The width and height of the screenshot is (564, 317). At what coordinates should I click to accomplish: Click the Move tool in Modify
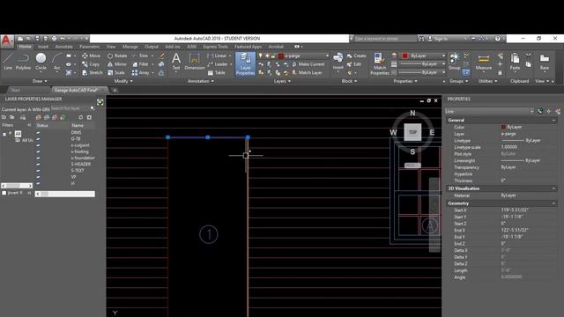[92, 55]
